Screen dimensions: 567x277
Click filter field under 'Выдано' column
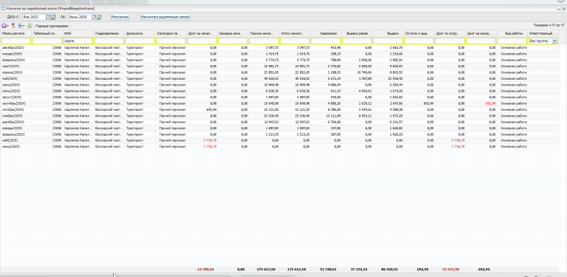388,41
